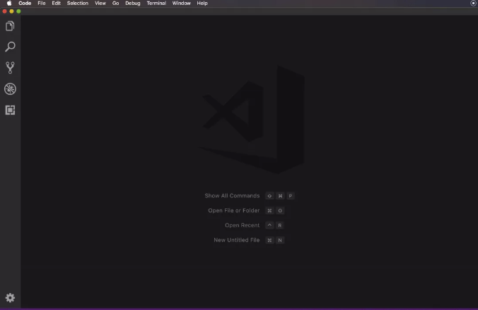Open the Debug view icon
The image size is (478, 310).
point(10,88)
